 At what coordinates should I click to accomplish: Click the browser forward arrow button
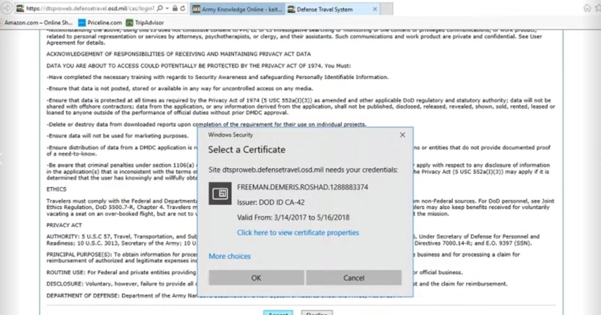click(7, 8)
